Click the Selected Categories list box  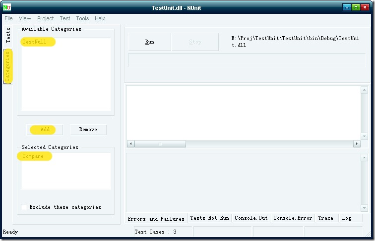point(66,171)
